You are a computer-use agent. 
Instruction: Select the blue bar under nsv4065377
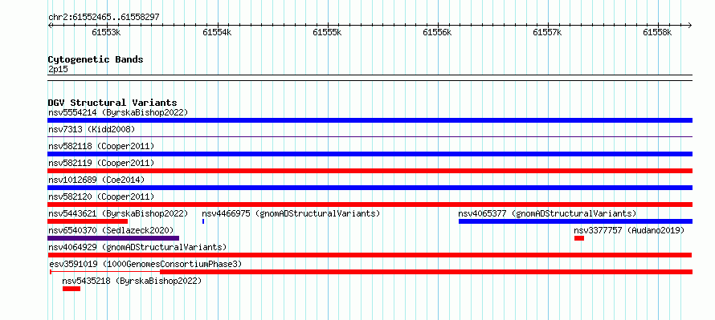click(x=575, y=221)
